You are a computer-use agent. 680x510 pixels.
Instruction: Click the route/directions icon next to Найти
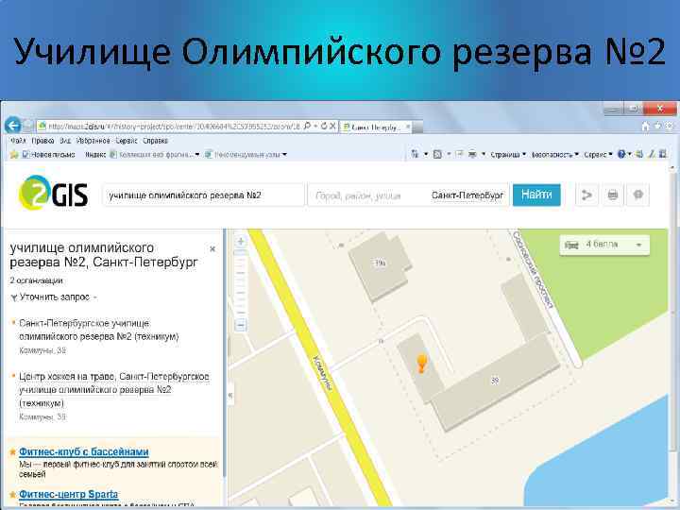586,195
